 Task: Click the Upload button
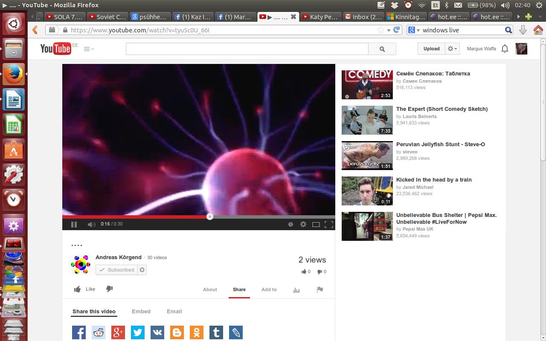(x=431, y=49)
